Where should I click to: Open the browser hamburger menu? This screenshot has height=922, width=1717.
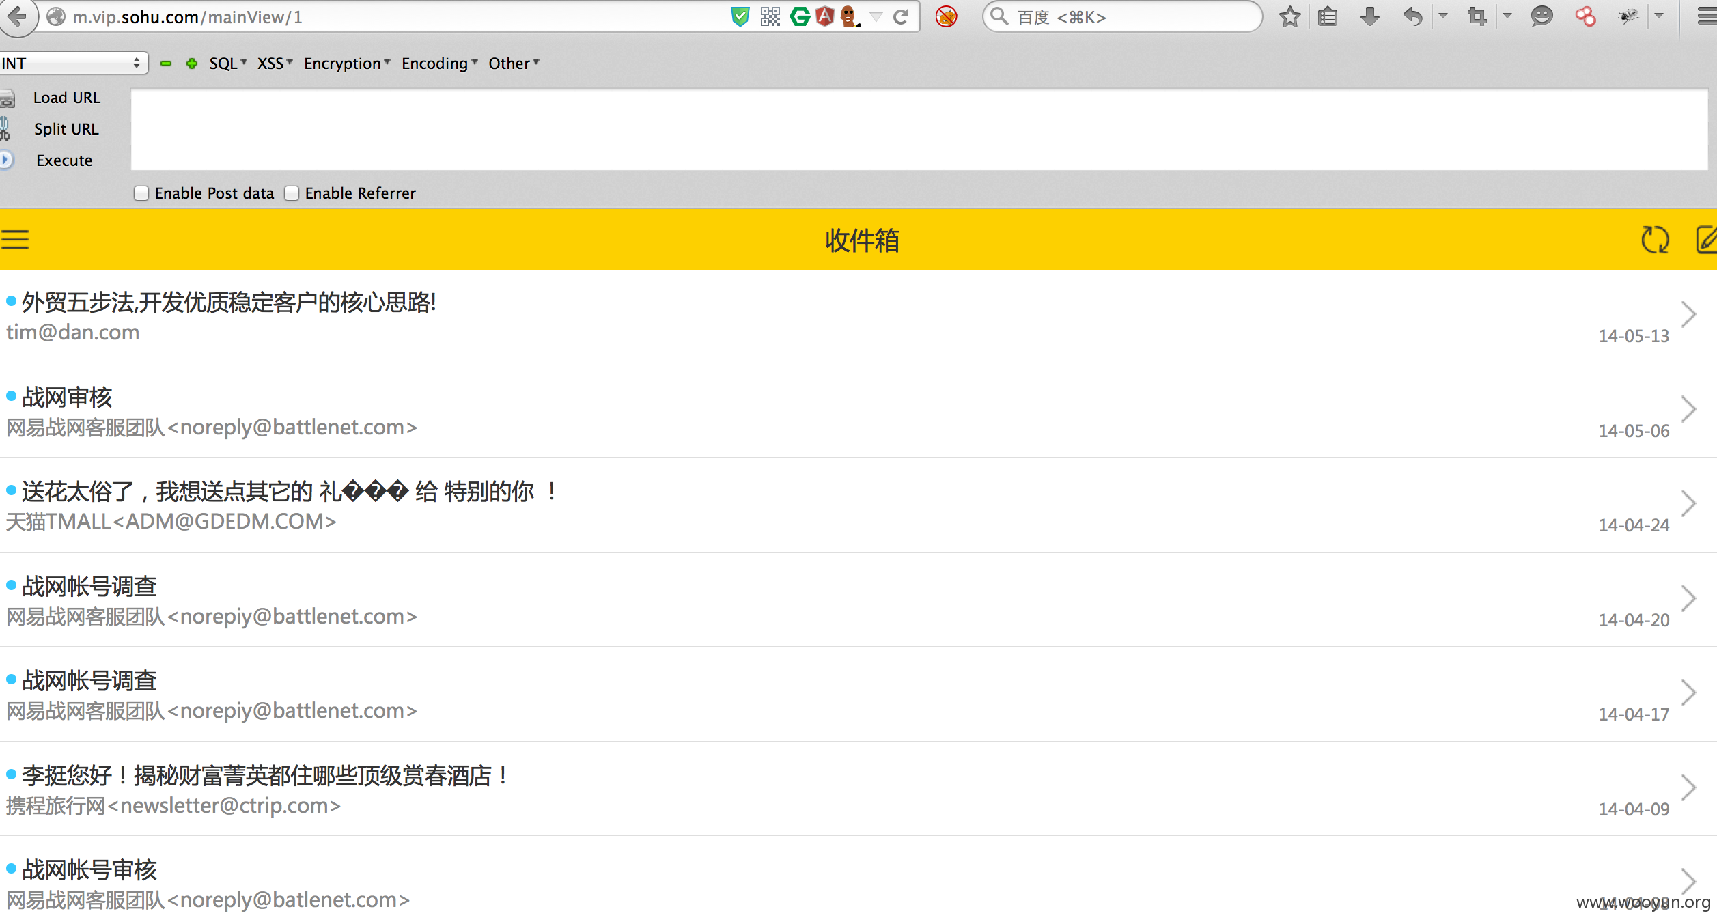1707,16
